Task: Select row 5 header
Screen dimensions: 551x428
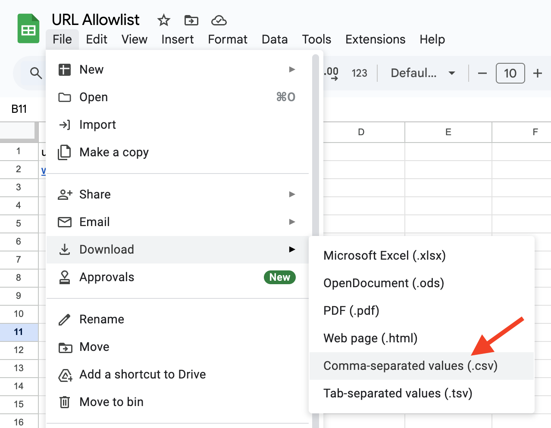Action: click(19, 223)
